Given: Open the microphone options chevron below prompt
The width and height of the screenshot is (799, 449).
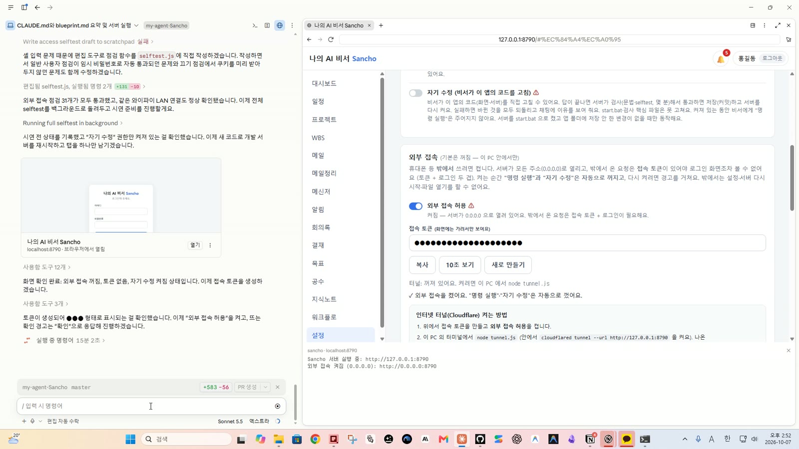Looking at the screenshot, I should coord(40,421).
